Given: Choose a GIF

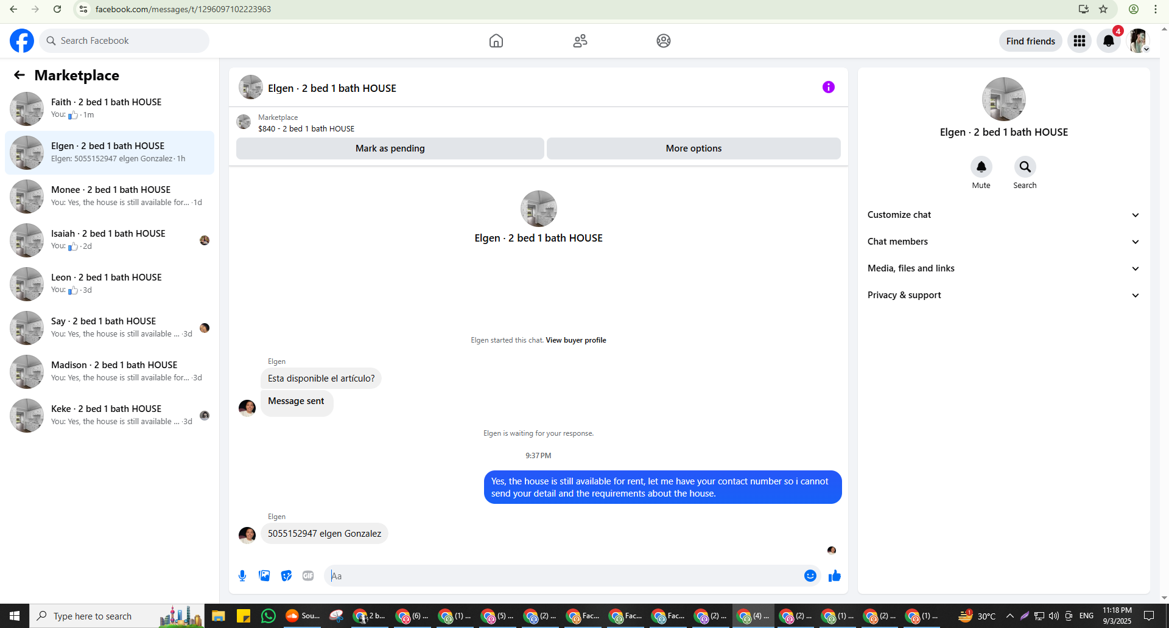Looking at the screenshot, I should click(x=308, y=576).
